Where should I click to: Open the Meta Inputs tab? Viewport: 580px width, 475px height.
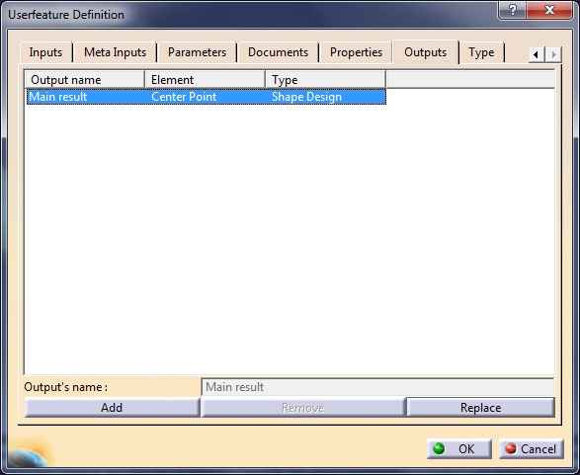tap(115, 52)
